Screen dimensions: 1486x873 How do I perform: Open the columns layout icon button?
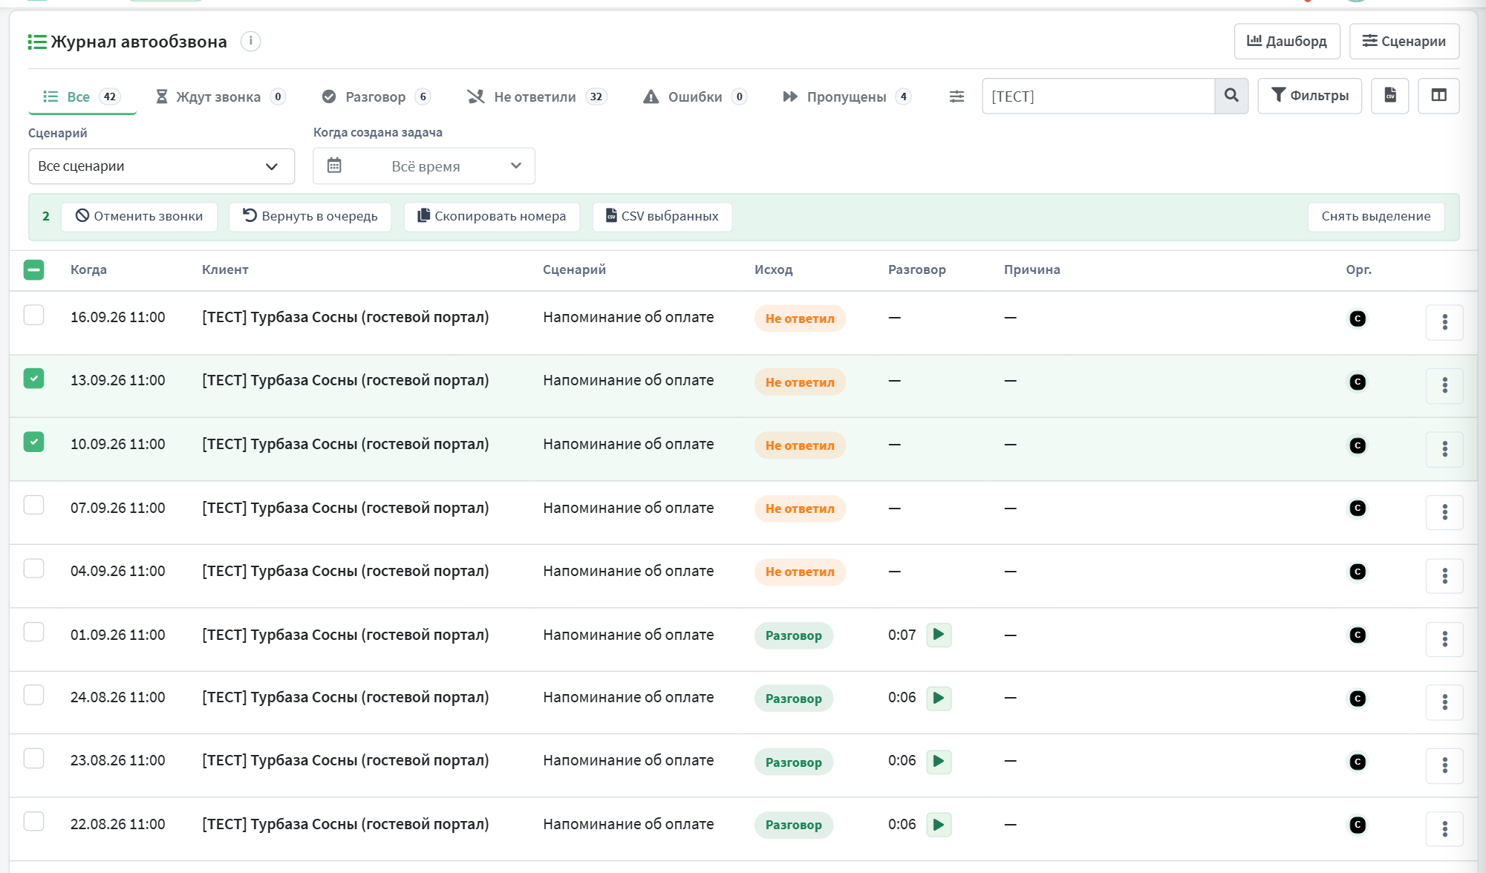point(1438,96)
